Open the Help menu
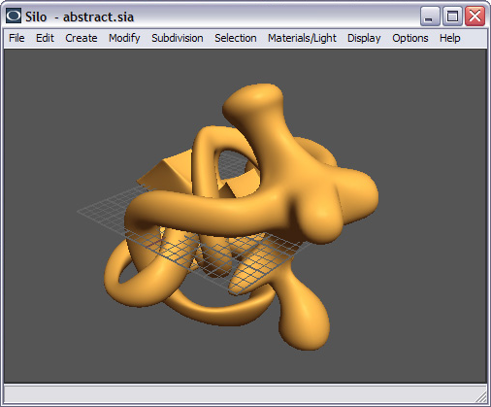 449,38
